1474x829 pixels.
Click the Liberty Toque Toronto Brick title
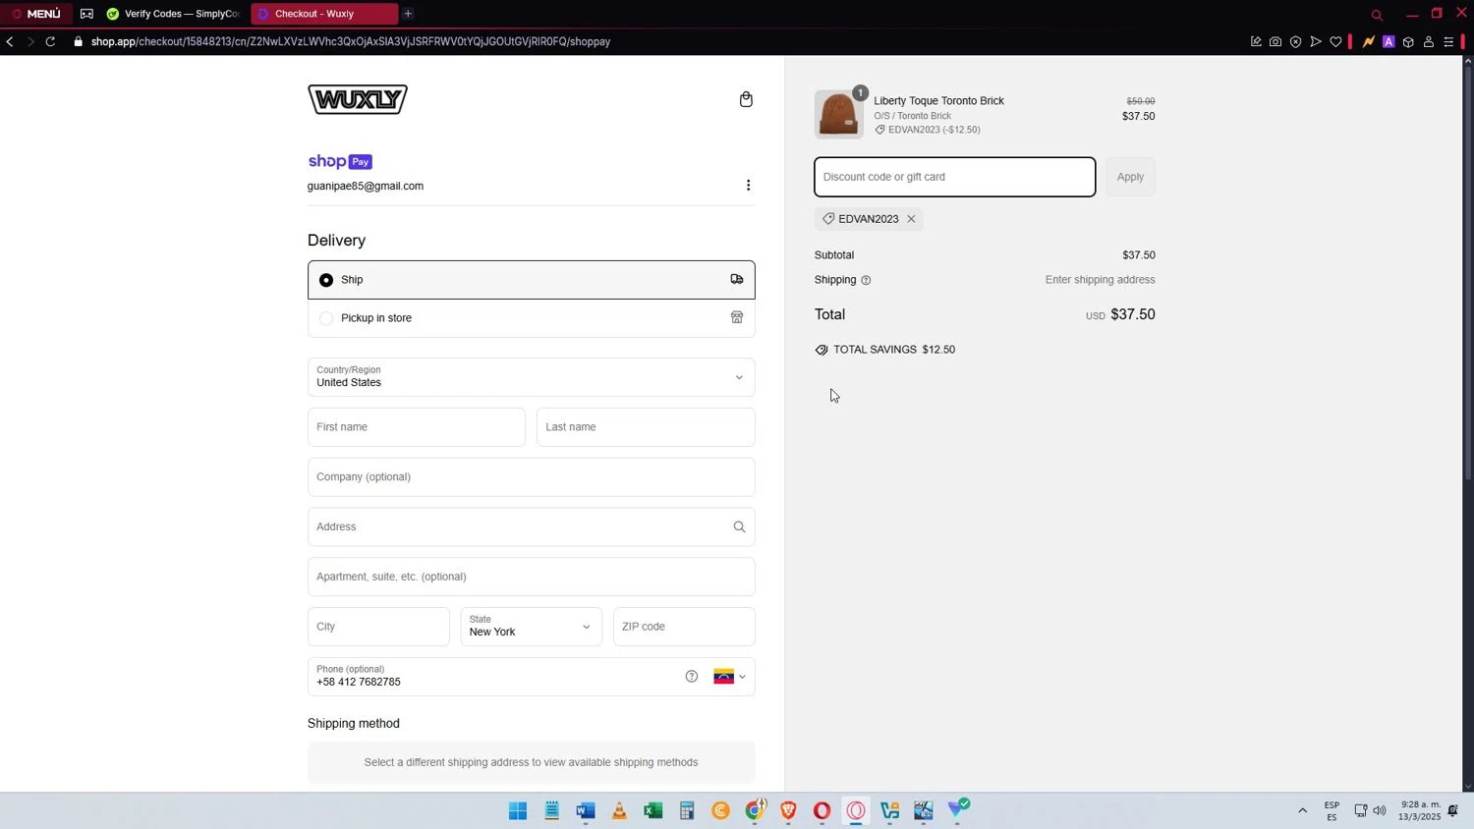pos(938,101)
